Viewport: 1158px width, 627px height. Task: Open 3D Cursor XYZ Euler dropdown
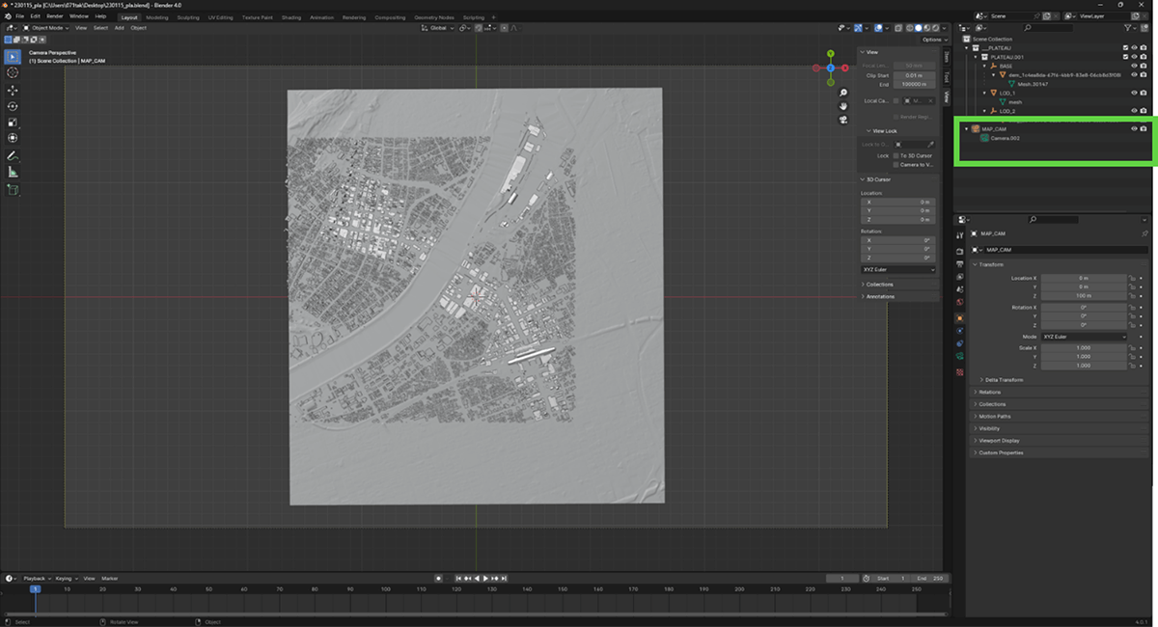[898, 269]
